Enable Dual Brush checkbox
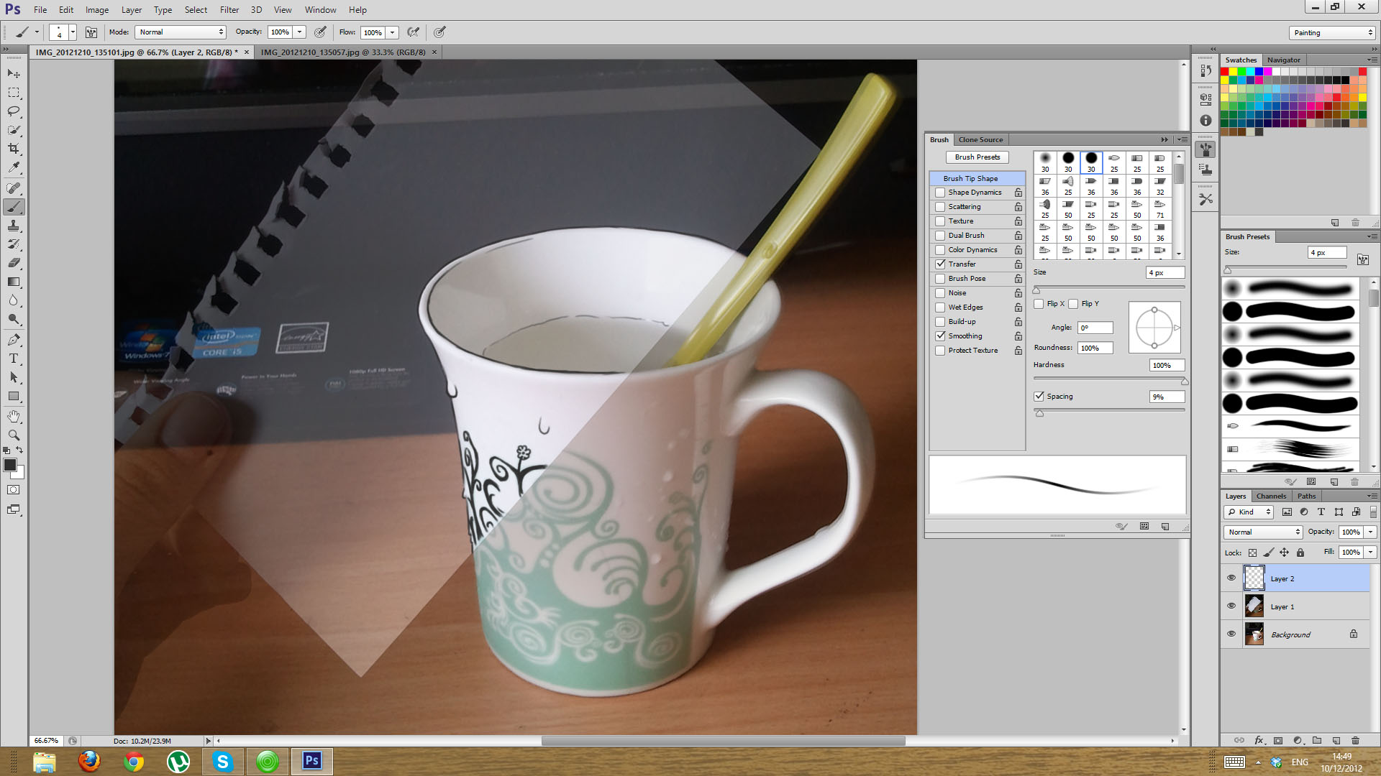The width and height of the screenshot is (1381, 776). [940, 236]
